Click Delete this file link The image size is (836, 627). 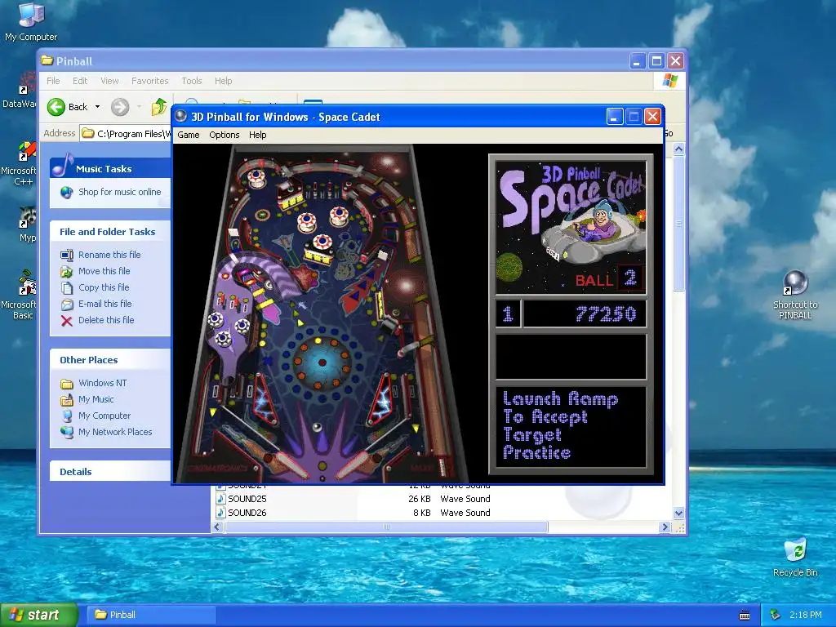click(106, 320)
